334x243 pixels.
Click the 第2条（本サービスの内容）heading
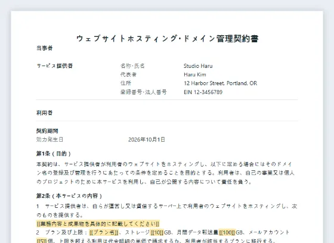coord(69,196)
